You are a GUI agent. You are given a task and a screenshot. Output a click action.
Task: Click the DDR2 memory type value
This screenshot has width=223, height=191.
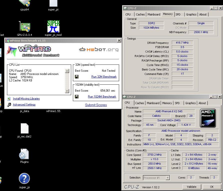152,23
